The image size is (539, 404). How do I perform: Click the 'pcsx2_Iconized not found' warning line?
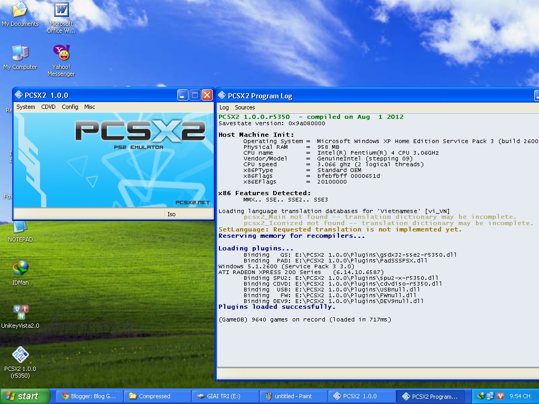point(388,223)
